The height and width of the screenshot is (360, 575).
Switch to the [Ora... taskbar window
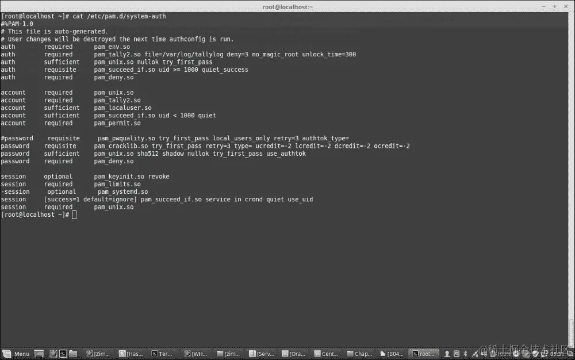point(293,354)
